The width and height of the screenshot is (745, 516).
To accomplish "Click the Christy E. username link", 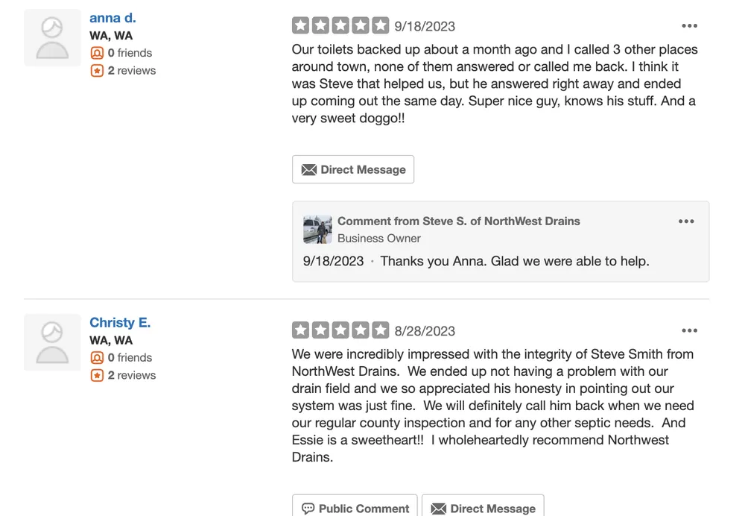I will 120,323.
